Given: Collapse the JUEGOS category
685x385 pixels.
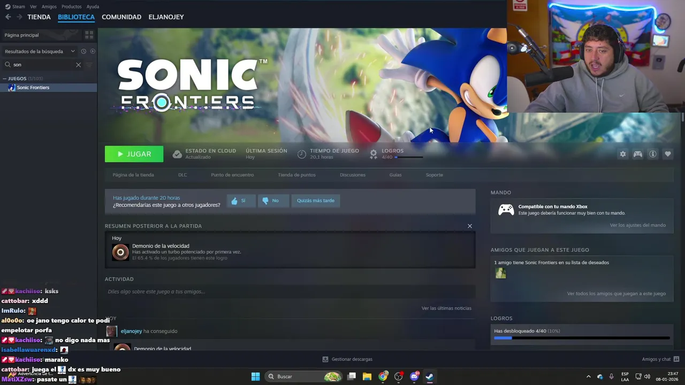Looking at the screenshot, I should (5, 79).
